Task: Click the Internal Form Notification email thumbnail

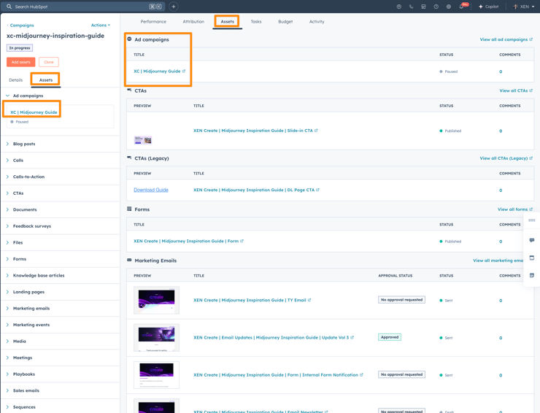Action: coord(156,375)
